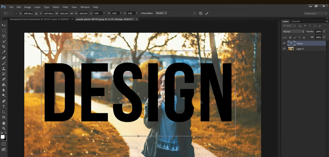Select the Quick Selection tool

click(4, 41)
